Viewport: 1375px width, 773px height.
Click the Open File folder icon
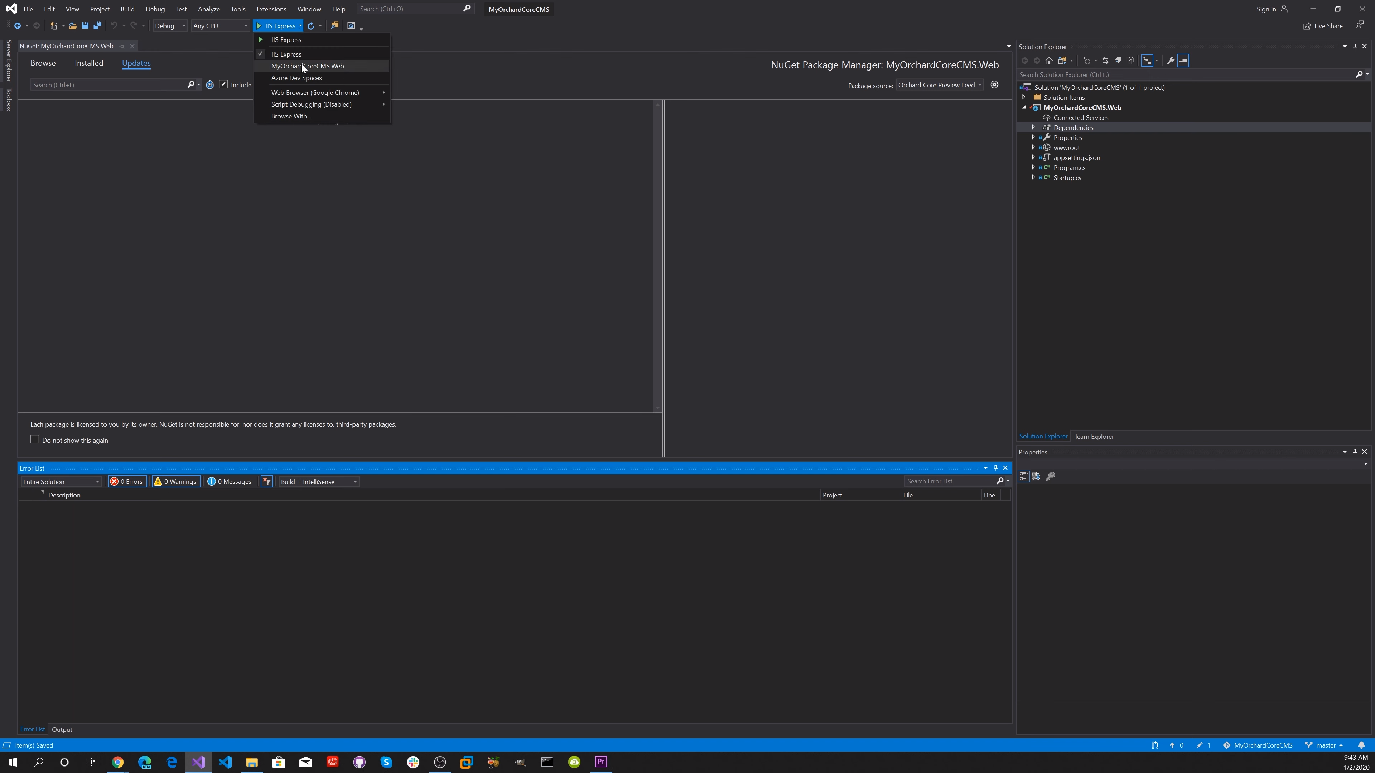click(73, 26)
